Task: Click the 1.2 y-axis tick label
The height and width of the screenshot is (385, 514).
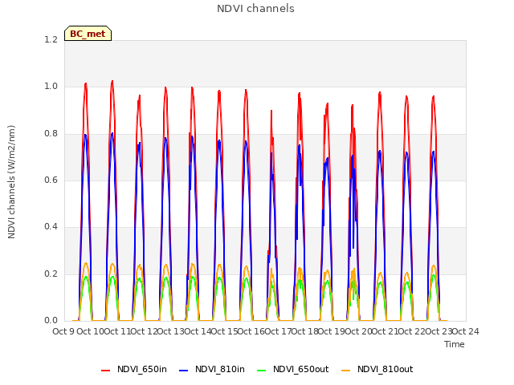Action: [x=51, y=39]
